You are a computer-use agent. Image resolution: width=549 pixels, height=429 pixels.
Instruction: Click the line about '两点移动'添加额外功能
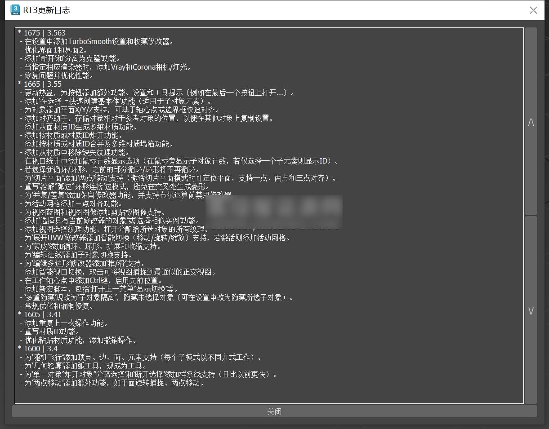(112, 383)
